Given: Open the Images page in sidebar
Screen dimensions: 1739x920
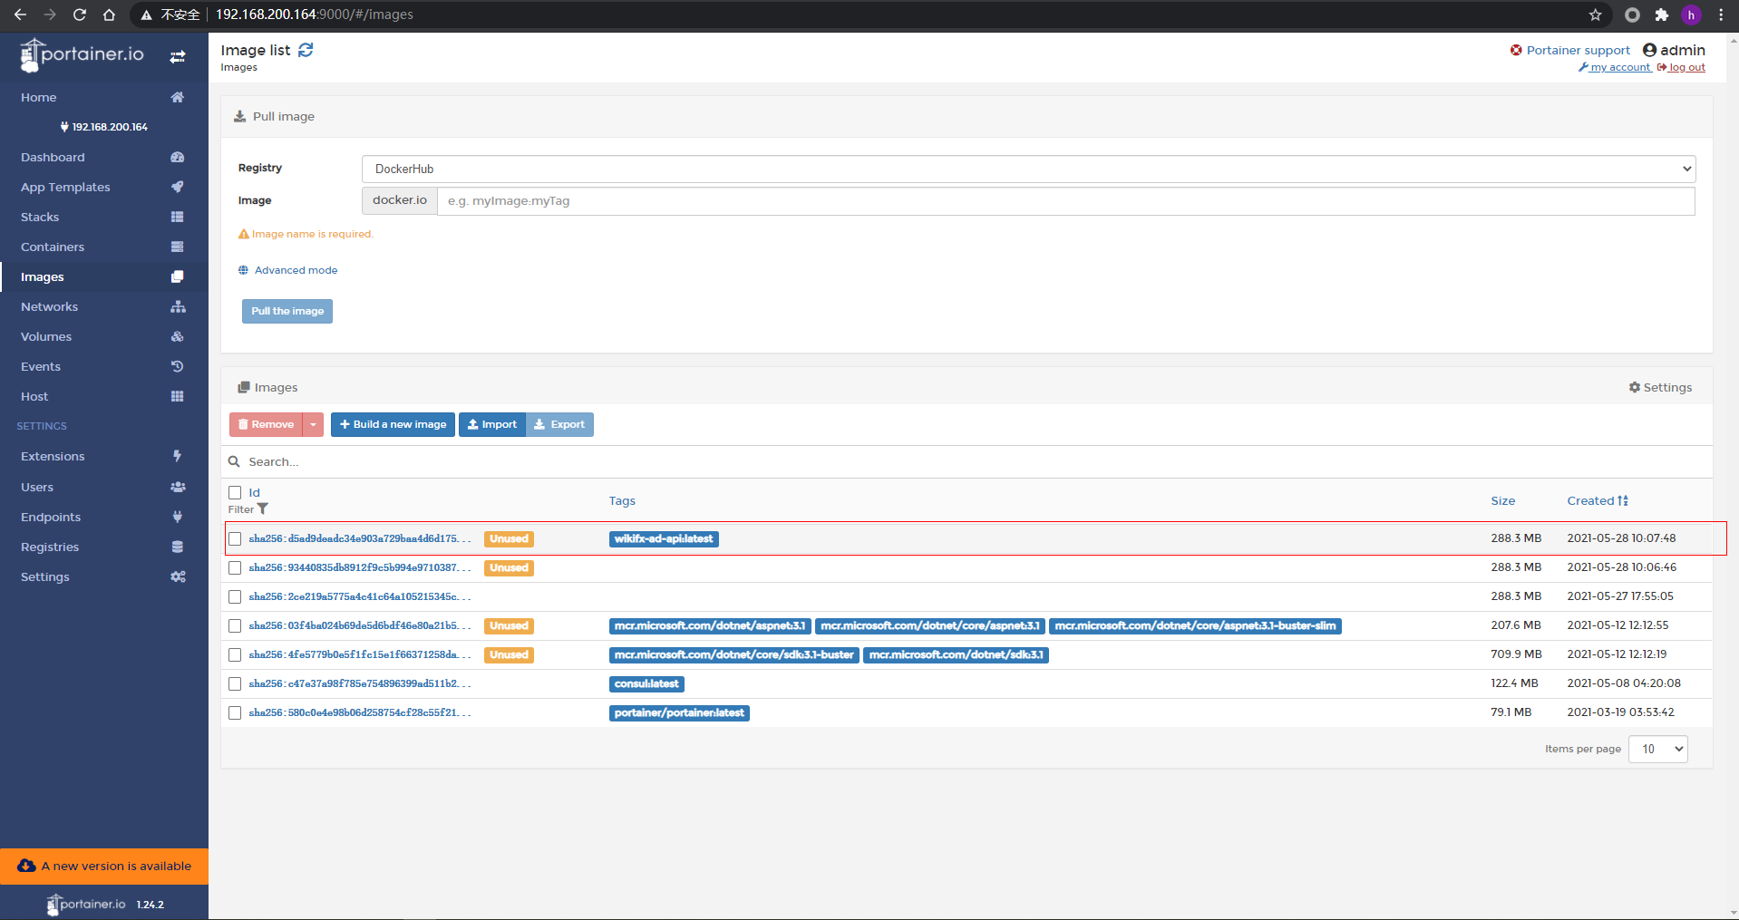Looking at the screenshot, I should [104, 276].
